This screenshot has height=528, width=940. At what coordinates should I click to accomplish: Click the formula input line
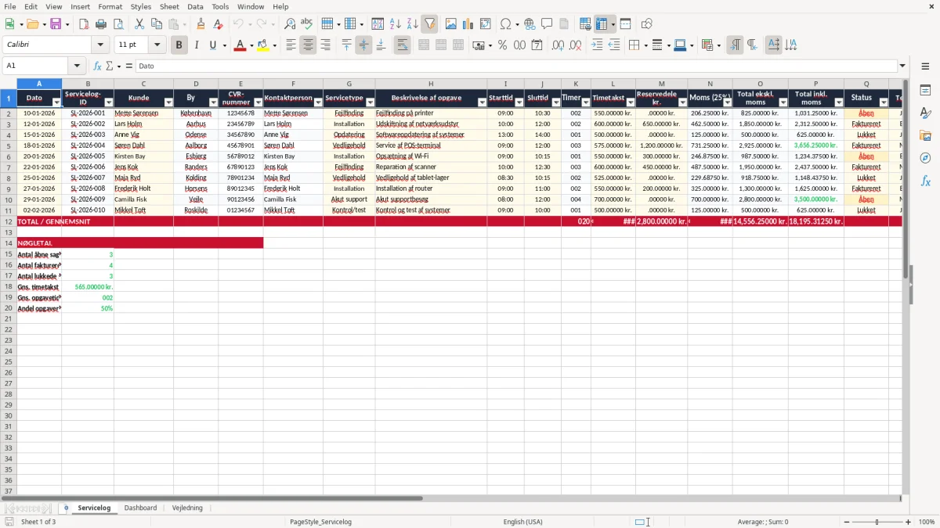point(515,66)
